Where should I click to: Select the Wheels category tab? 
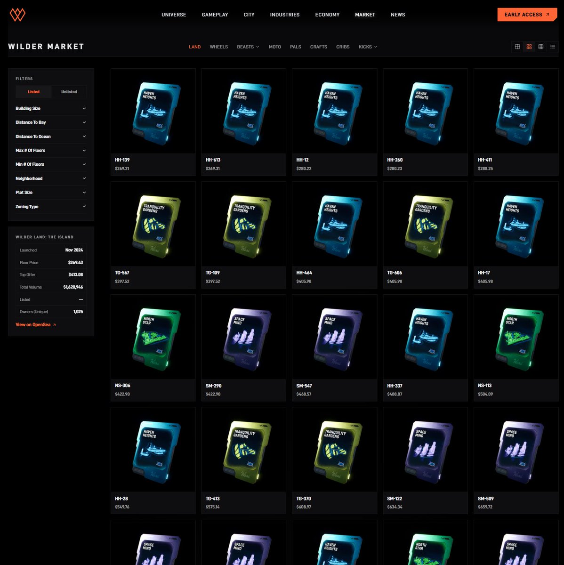[x=219, y=47]
